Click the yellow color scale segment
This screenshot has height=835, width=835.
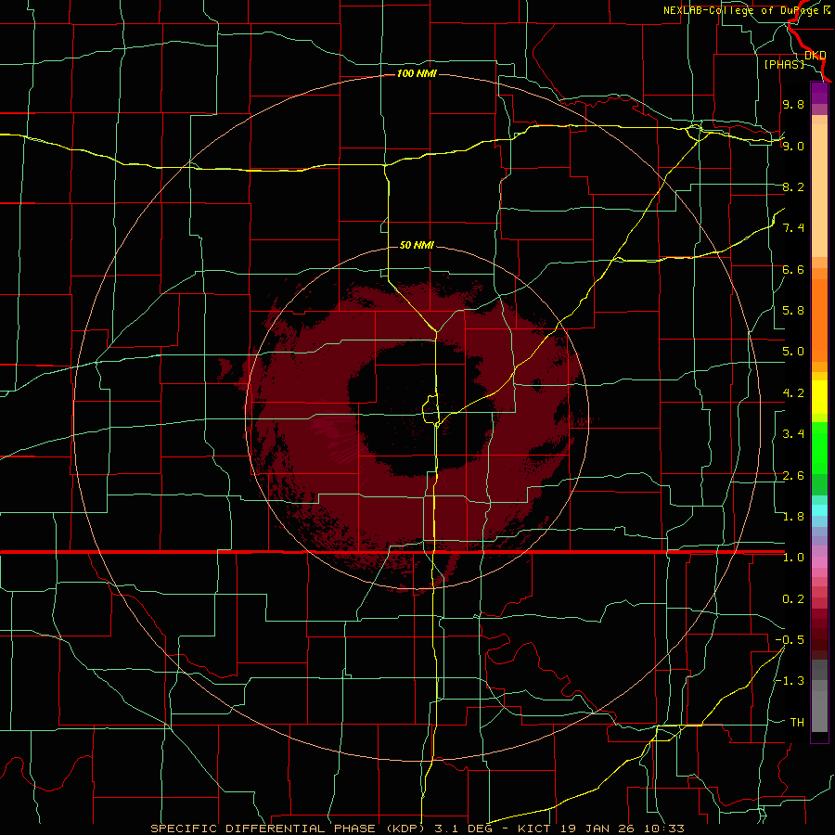click(x=819, y=397)
